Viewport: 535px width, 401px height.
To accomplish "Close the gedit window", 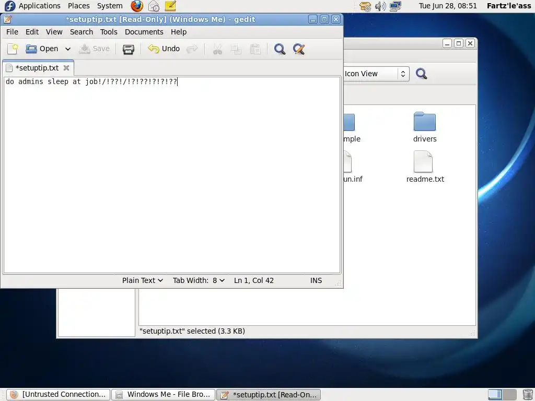I will (x=336, y=19).
